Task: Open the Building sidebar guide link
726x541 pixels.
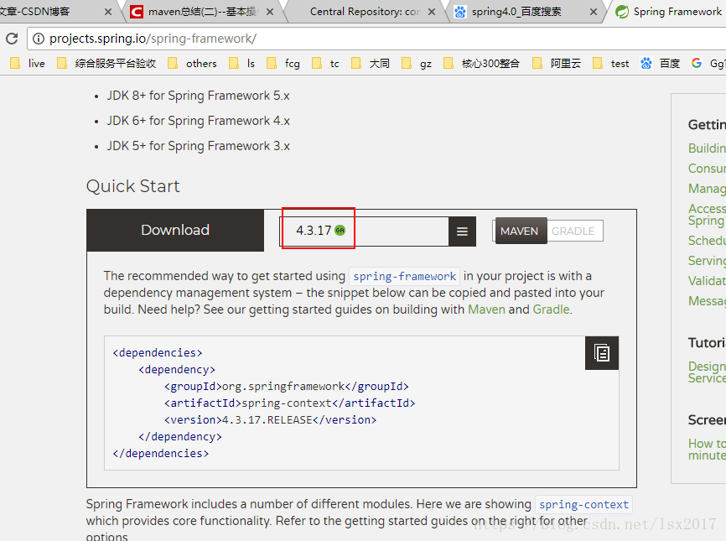Action: 707,148
